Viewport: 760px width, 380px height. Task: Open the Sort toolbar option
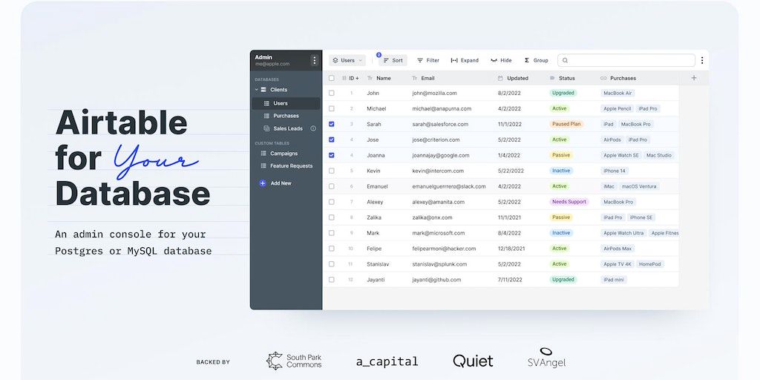[x=393, y=61]
